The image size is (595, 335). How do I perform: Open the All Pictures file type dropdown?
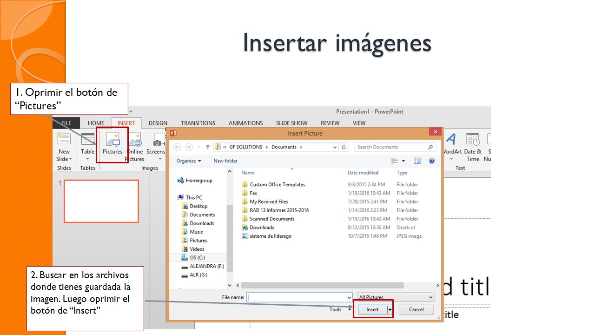pos(396,297)
